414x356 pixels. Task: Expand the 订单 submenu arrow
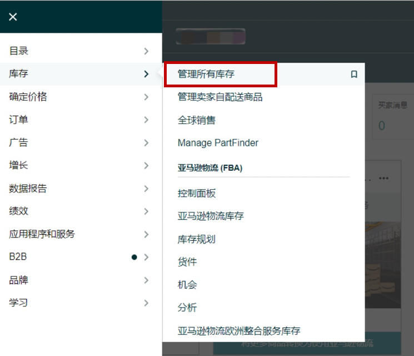click(146, 120)
